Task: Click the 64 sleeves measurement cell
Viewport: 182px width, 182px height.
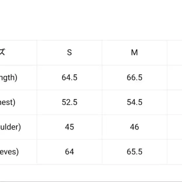Action: tap(69, 152)
